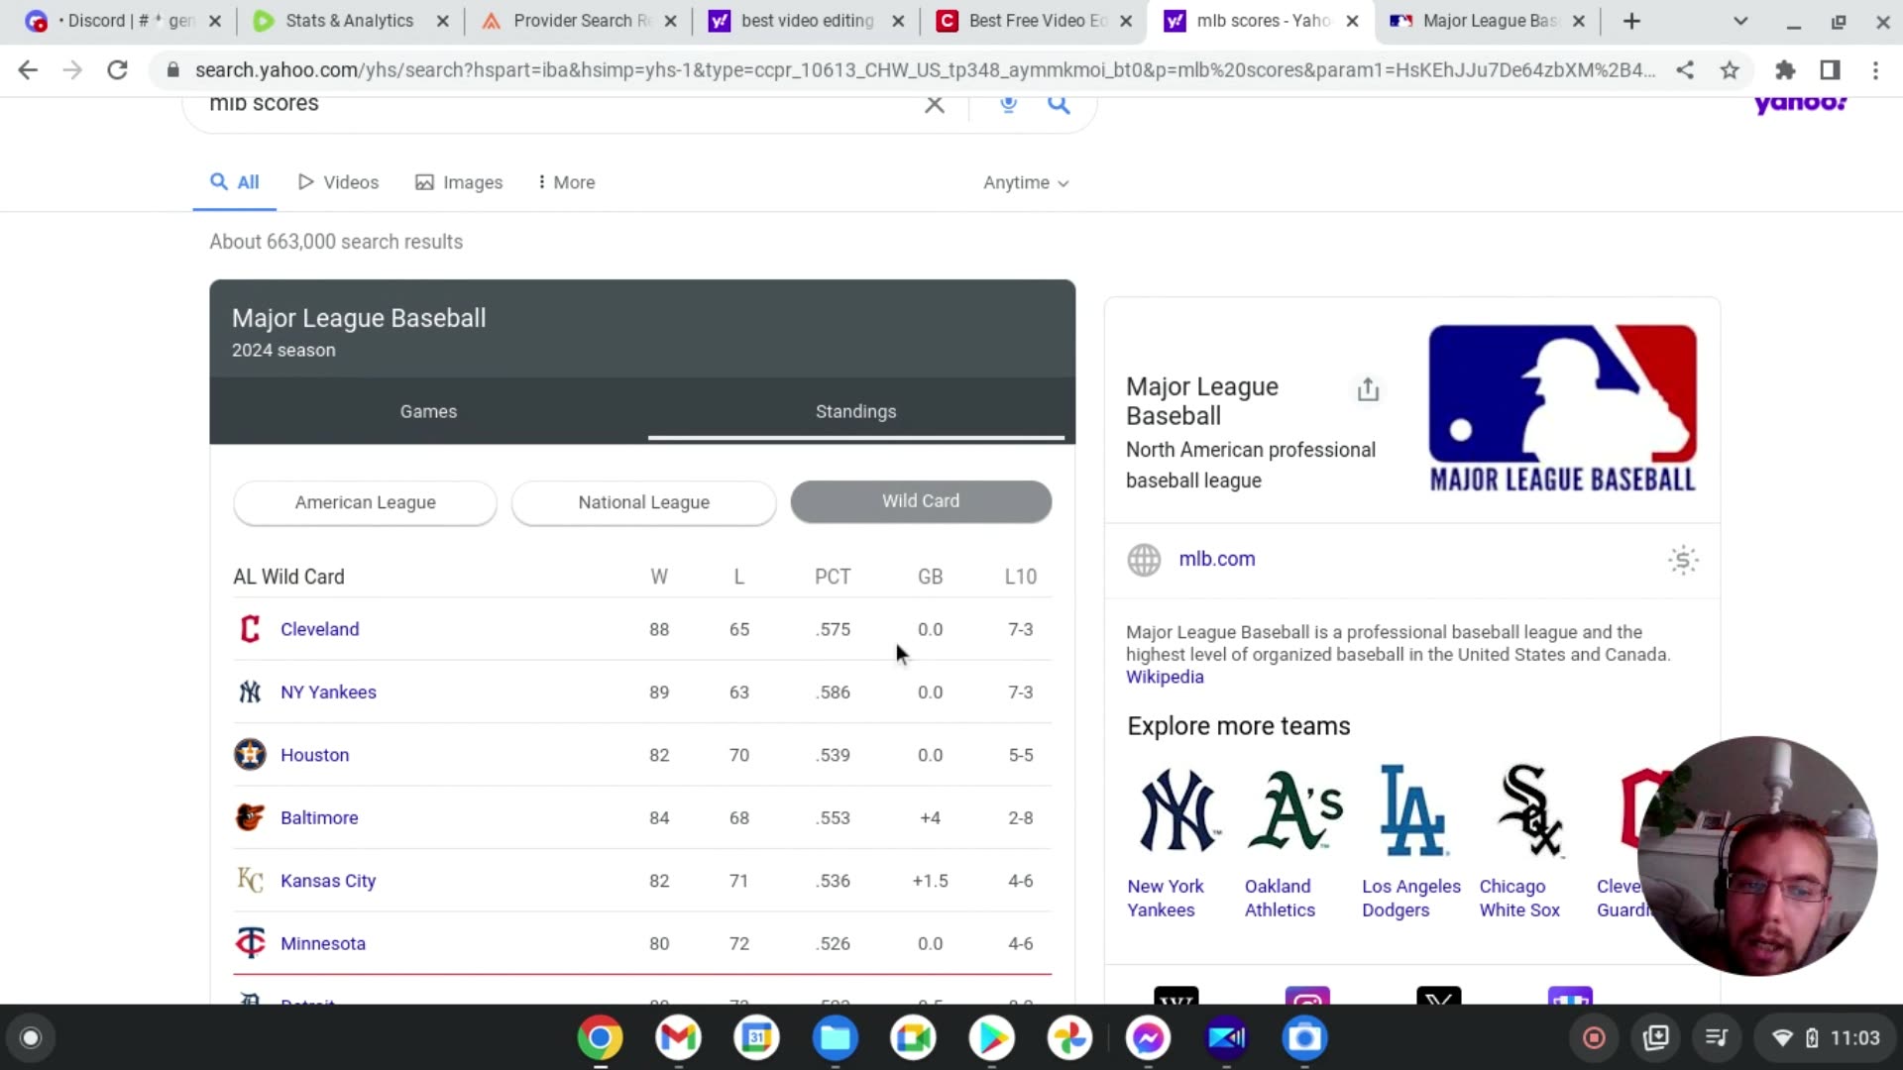Click the webcam video bubble
Screen dimensions: 1903x1070
pyautogui.click(x=1757, y=856)
